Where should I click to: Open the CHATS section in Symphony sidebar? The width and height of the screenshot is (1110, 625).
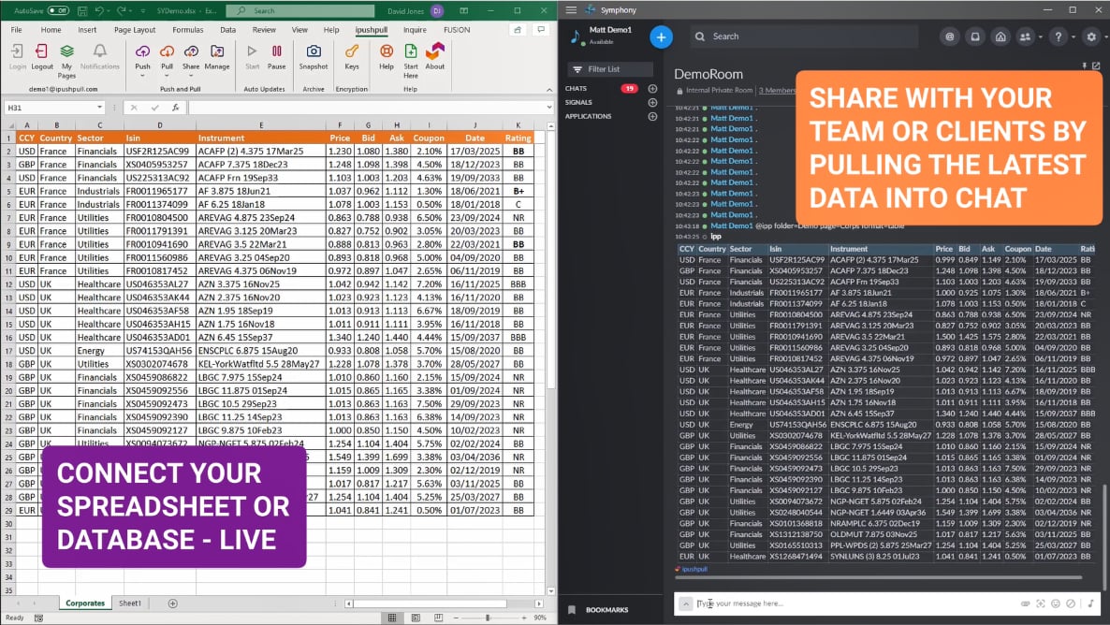577,89
